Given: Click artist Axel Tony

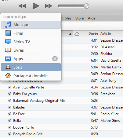Looking at the screenshot, I should coord(108,81).
